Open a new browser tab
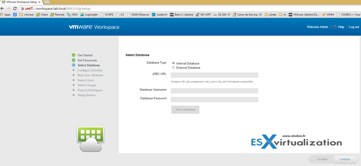 click(x=47, y=2)
